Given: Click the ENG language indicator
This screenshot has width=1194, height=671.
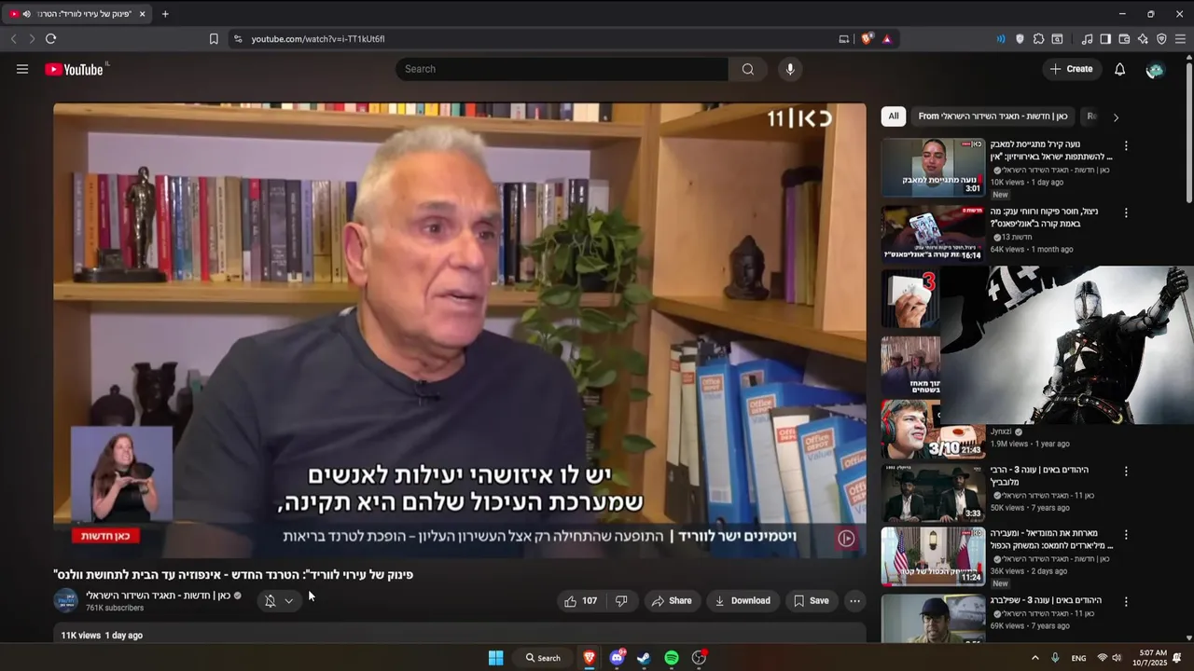Looking at the screenshot, I should (x=1078, y=658).
